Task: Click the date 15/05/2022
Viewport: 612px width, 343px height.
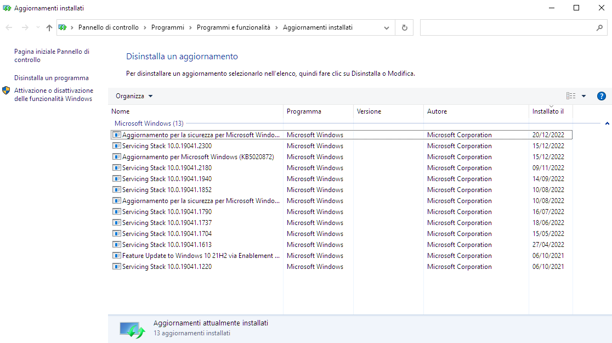Action: tap(548, 234)
